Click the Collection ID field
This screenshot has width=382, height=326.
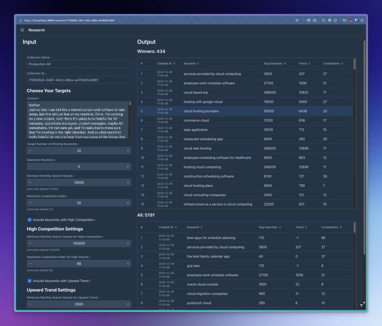[x=79, y=80]
